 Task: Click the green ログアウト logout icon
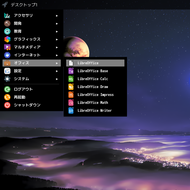[7, 89]
